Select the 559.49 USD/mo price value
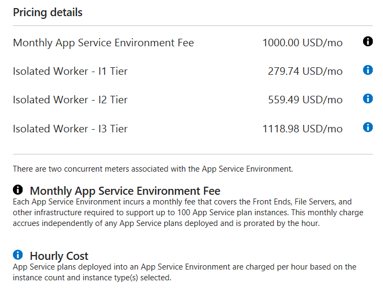This screenshot has width=383, height=290. point(305,100)
